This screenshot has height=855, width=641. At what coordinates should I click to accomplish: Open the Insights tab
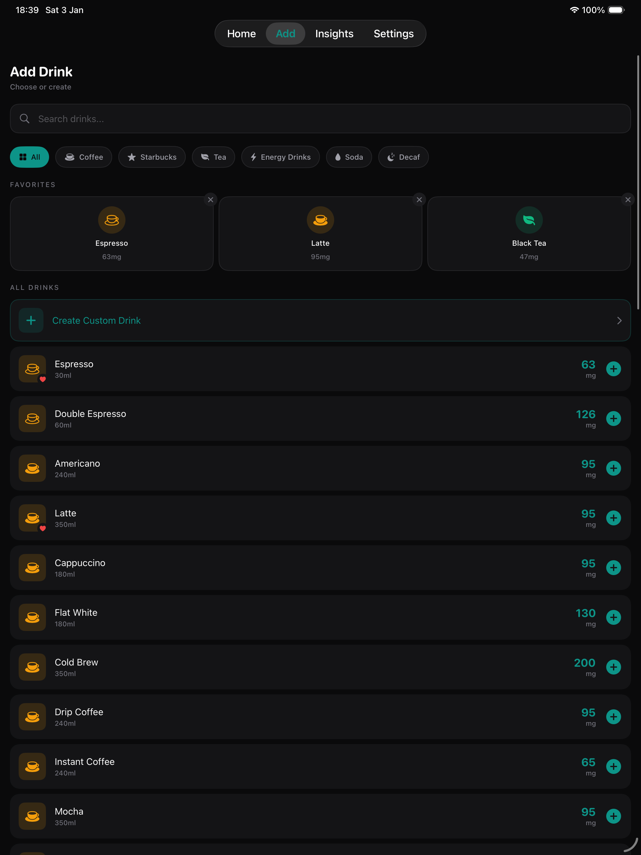click(x=334, y=34)
